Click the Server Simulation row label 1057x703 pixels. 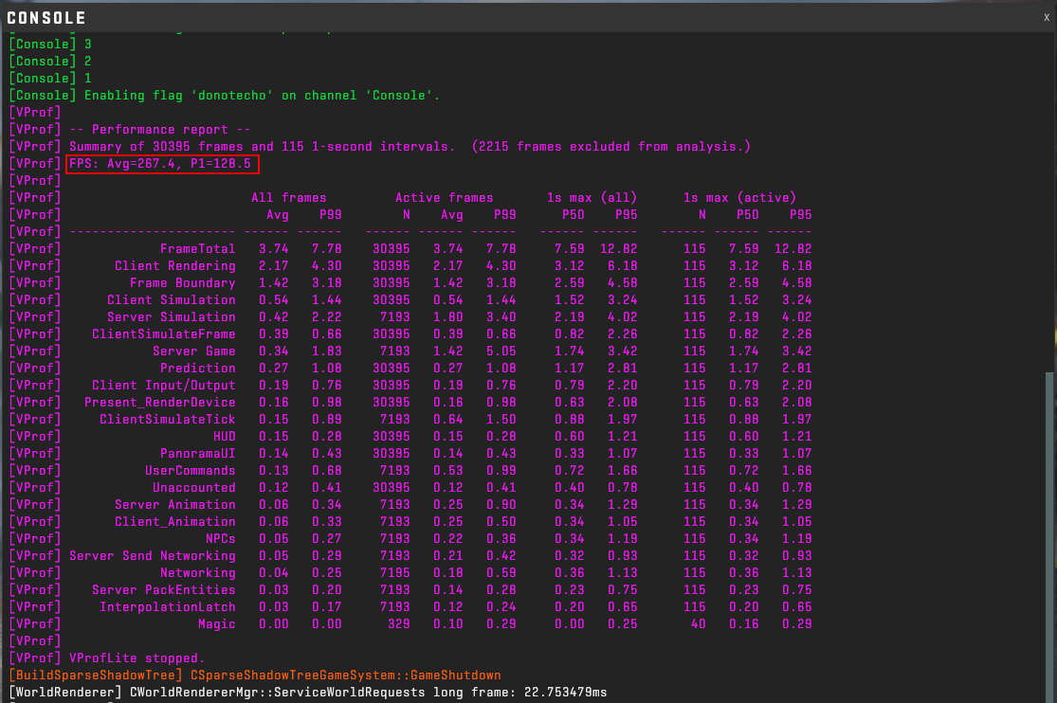171,317
